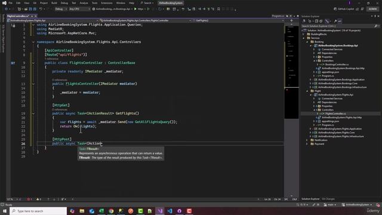This screenshot has width=382, height=215.
Task: Switch to the Solution Explorer bottom tab
Action: point(310,199)
